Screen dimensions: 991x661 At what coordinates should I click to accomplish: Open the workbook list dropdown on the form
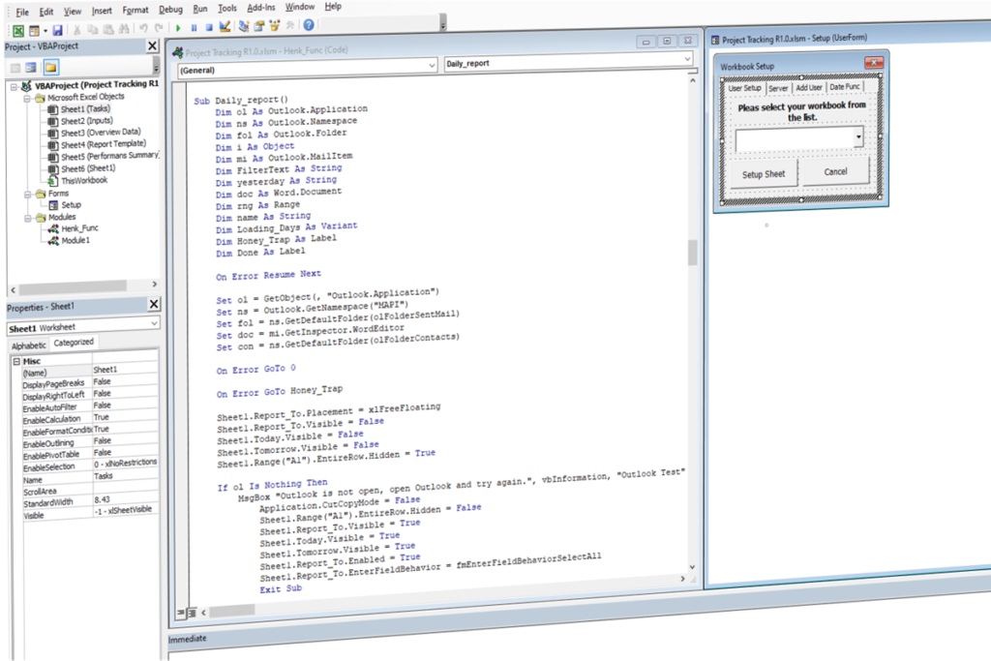click(x=856, y=137)
